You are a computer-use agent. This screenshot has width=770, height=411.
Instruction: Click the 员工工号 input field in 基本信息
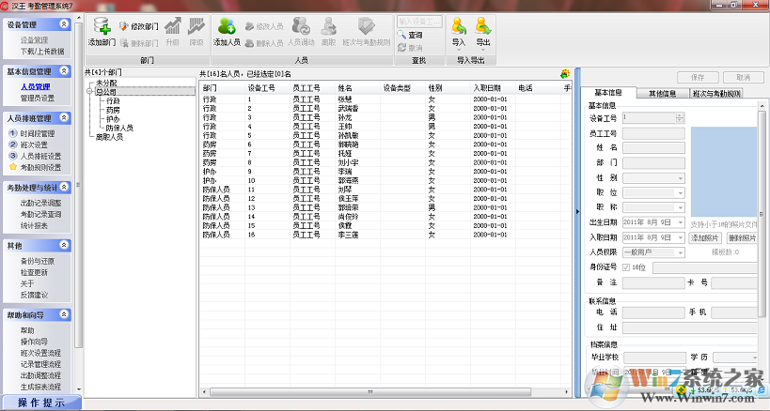tap(652, 134)
